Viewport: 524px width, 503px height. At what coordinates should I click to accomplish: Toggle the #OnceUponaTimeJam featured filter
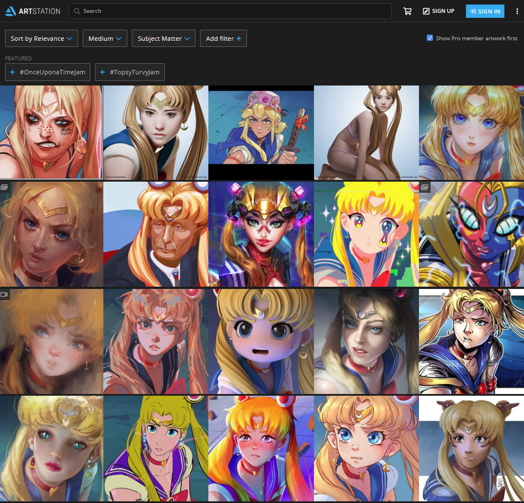click(47, 72)
